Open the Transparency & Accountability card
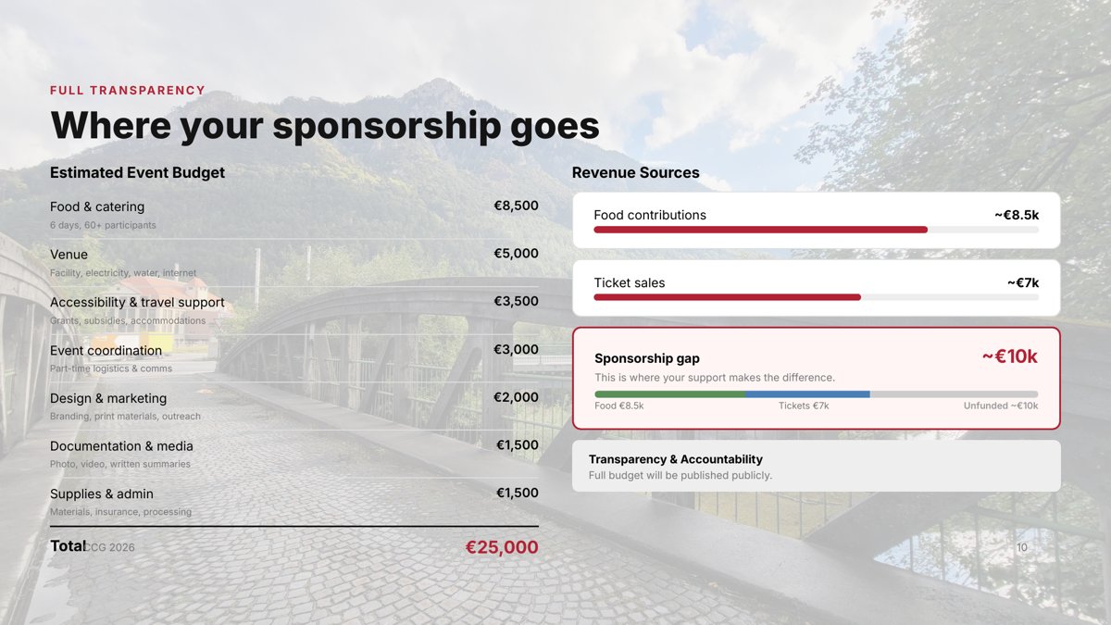The width and height of the screenshot is (1111, 625). click(816, 466)
